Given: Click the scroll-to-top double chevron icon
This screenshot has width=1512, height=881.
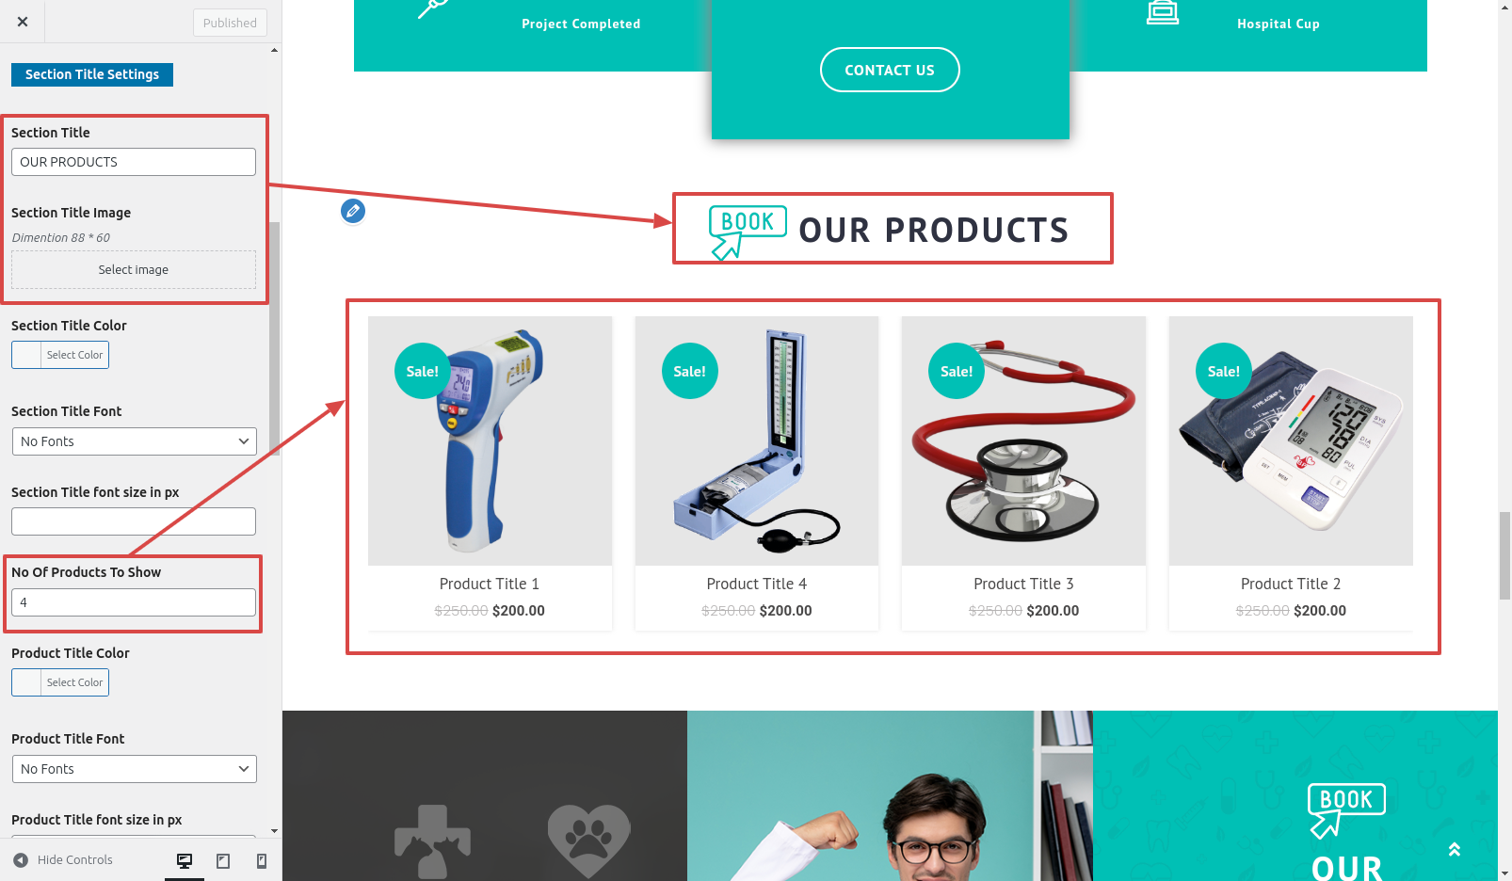Looking at the screenshot, I should point(1455,850).
